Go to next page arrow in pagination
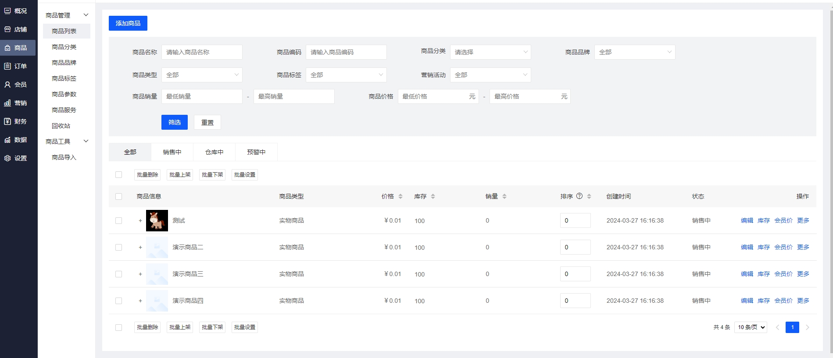 pyautogui.click(x=808, y=327)
